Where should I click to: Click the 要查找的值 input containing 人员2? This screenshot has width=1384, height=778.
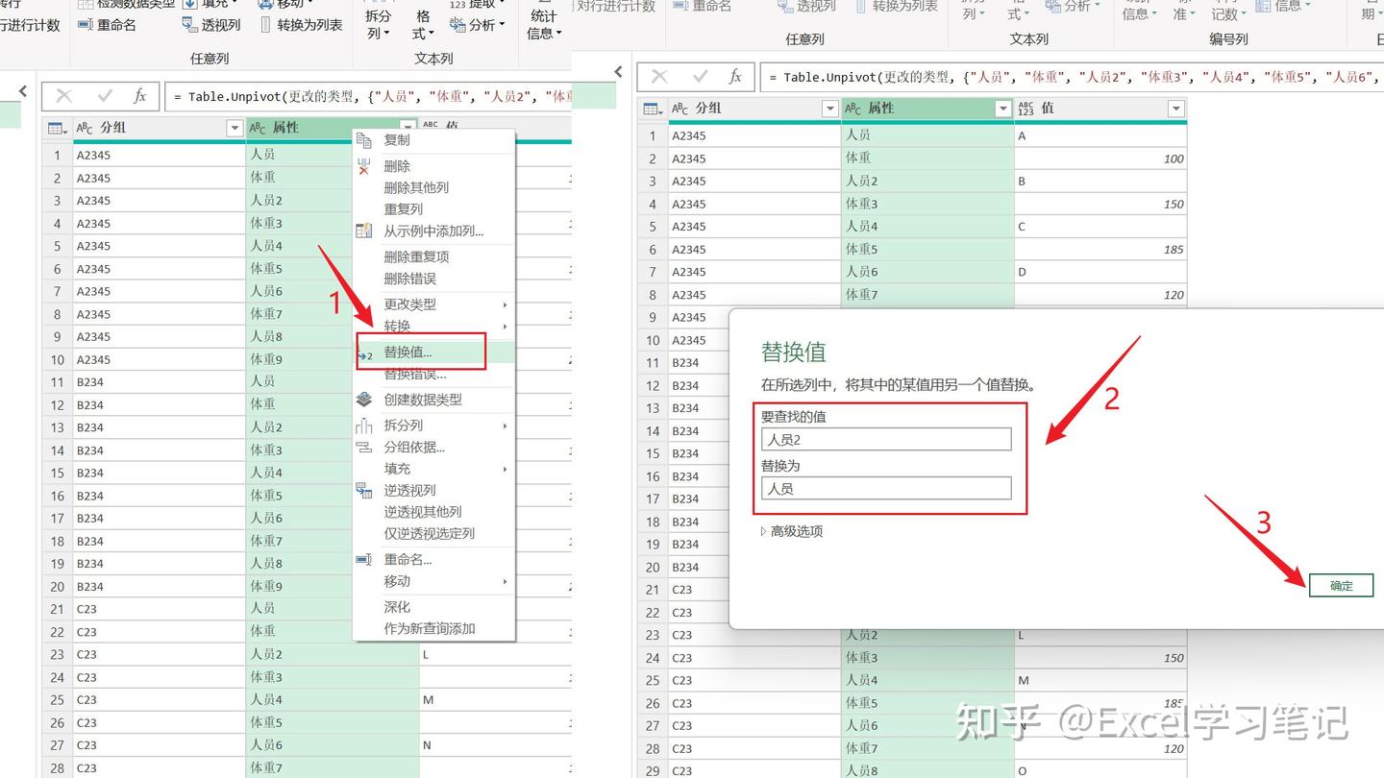886,439
